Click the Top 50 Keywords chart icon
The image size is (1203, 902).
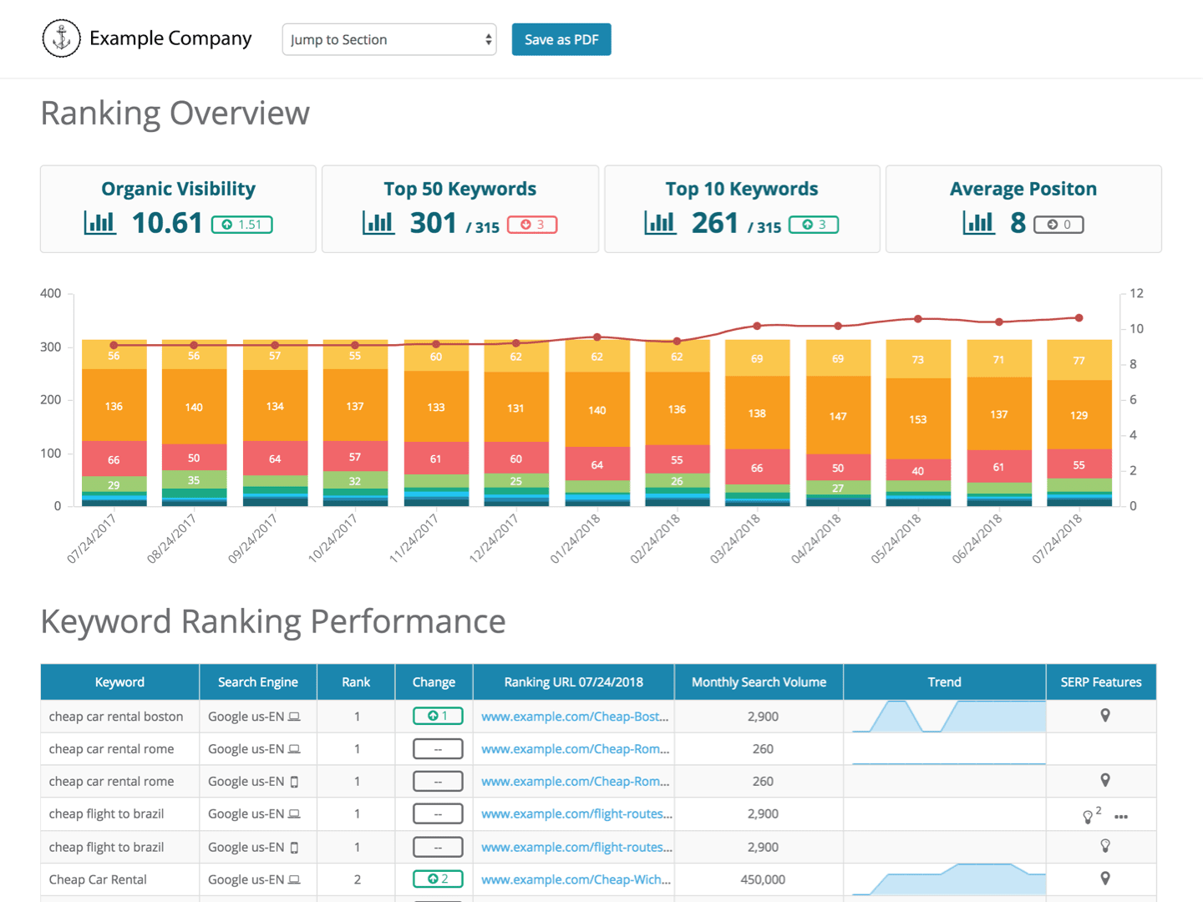tap(378, 223)
